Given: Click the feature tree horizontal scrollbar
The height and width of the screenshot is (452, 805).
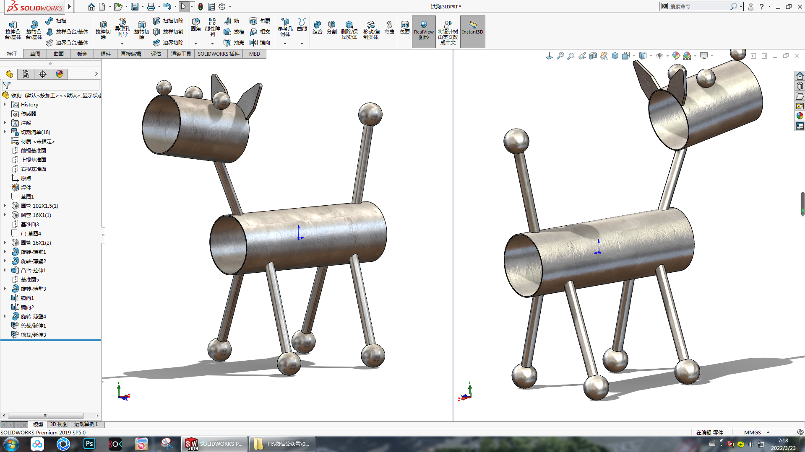Looking at the screenshot, I should 46,416.
